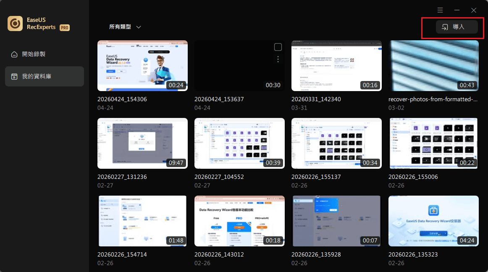Click the file name 20260227_104552
Screen dimensions: 488x272
[219, 177]
